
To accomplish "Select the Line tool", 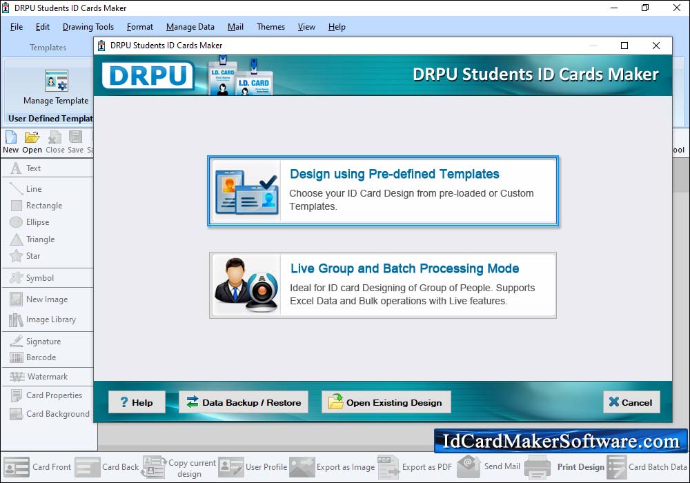I will (x=26, y=188).
